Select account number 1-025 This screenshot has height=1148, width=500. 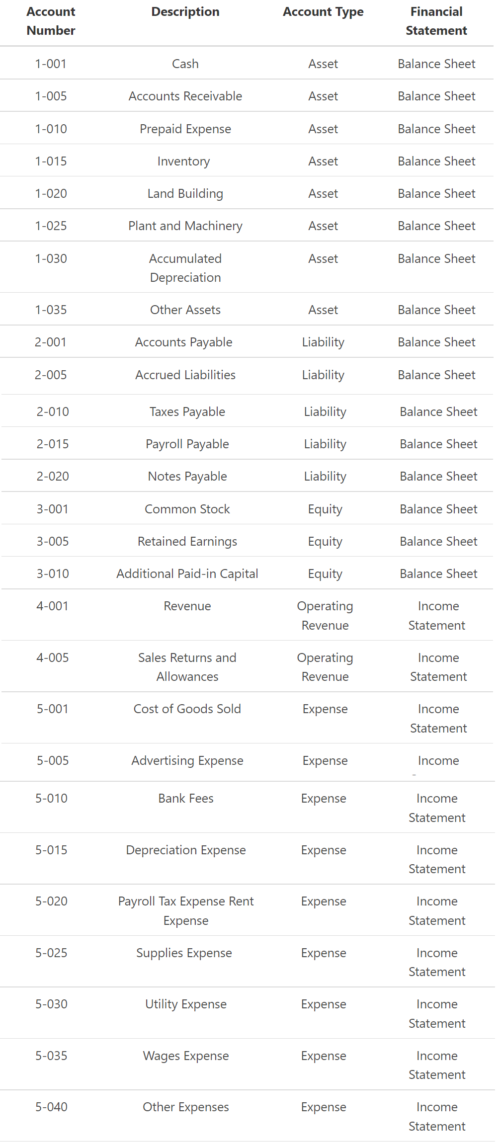(x=51, y=226)
